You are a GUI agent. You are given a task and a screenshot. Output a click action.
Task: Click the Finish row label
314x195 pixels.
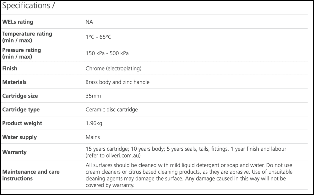point(10,68)
